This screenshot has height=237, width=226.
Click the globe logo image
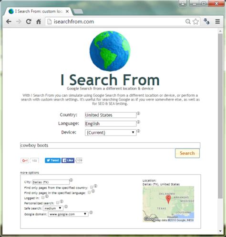(110, 51)
